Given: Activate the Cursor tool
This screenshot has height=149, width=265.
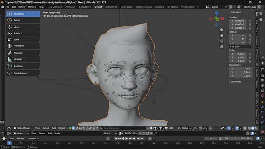Looking at the screenshot, I should click(x=23, y=20).
